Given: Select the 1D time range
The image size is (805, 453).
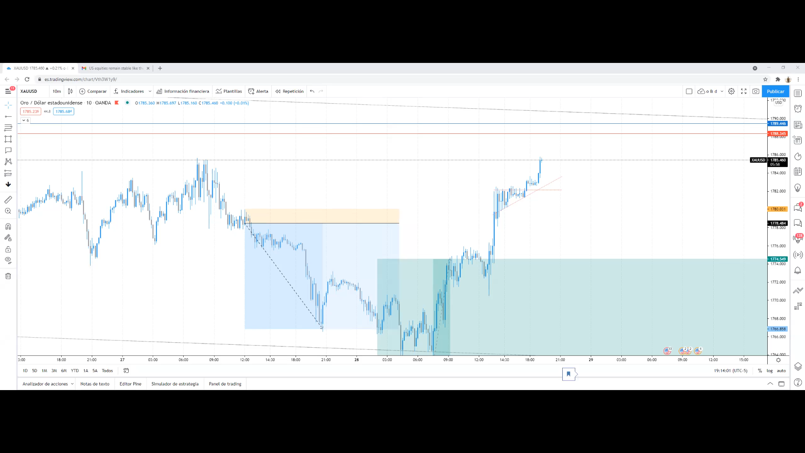Looking at the screenshot, I should 25,371.
